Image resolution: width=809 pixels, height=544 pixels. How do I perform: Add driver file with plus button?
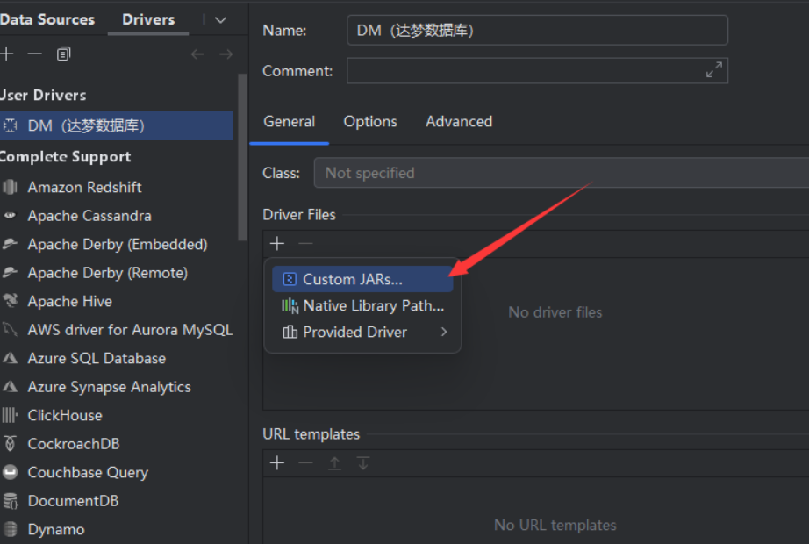click(277, 243)
